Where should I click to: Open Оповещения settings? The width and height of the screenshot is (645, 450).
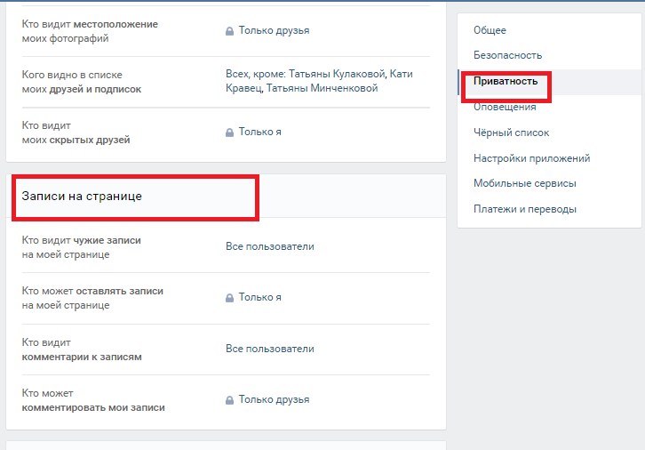point(505,107)
